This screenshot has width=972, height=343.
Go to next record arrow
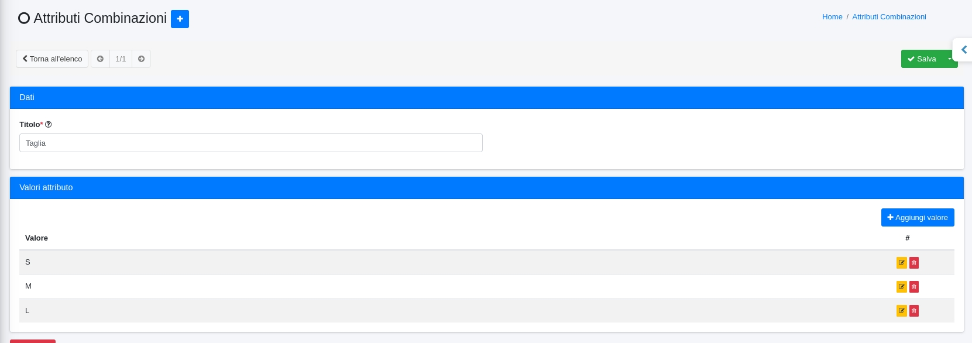pyautogui.click(x=141, y=59)
